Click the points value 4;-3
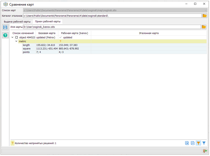This screenshot has width=210, height=156. [61, 52]
